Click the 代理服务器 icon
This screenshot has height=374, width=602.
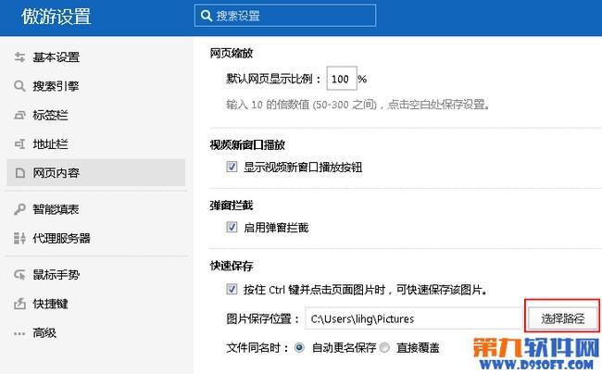19,238
